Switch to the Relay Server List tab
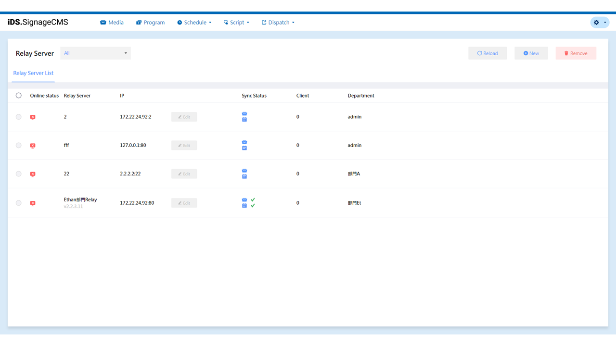The height and width of the screenshot is (346, 616). point(33,73)
